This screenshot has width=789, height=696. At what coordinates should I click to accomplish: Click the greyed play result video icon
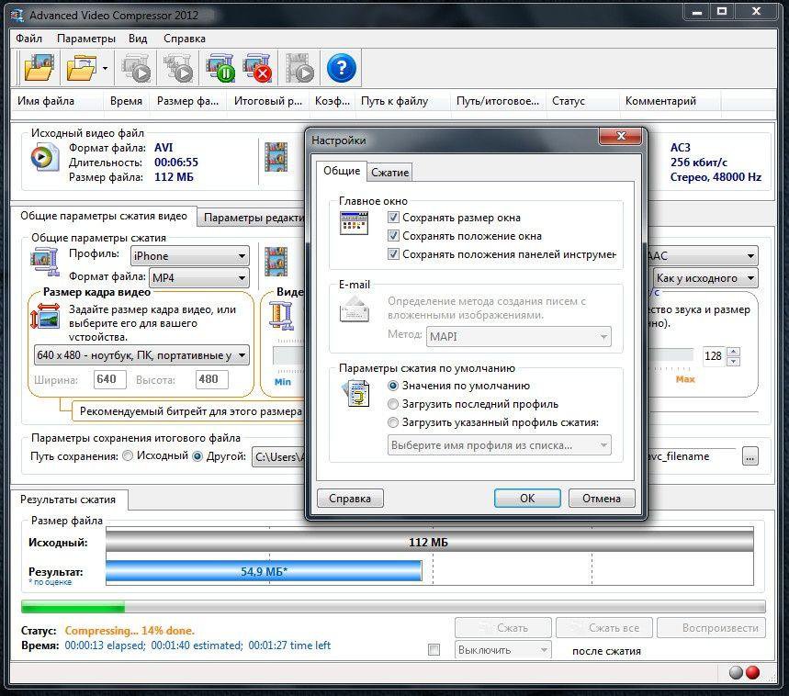pyautogui.click(x=299, y=69)
